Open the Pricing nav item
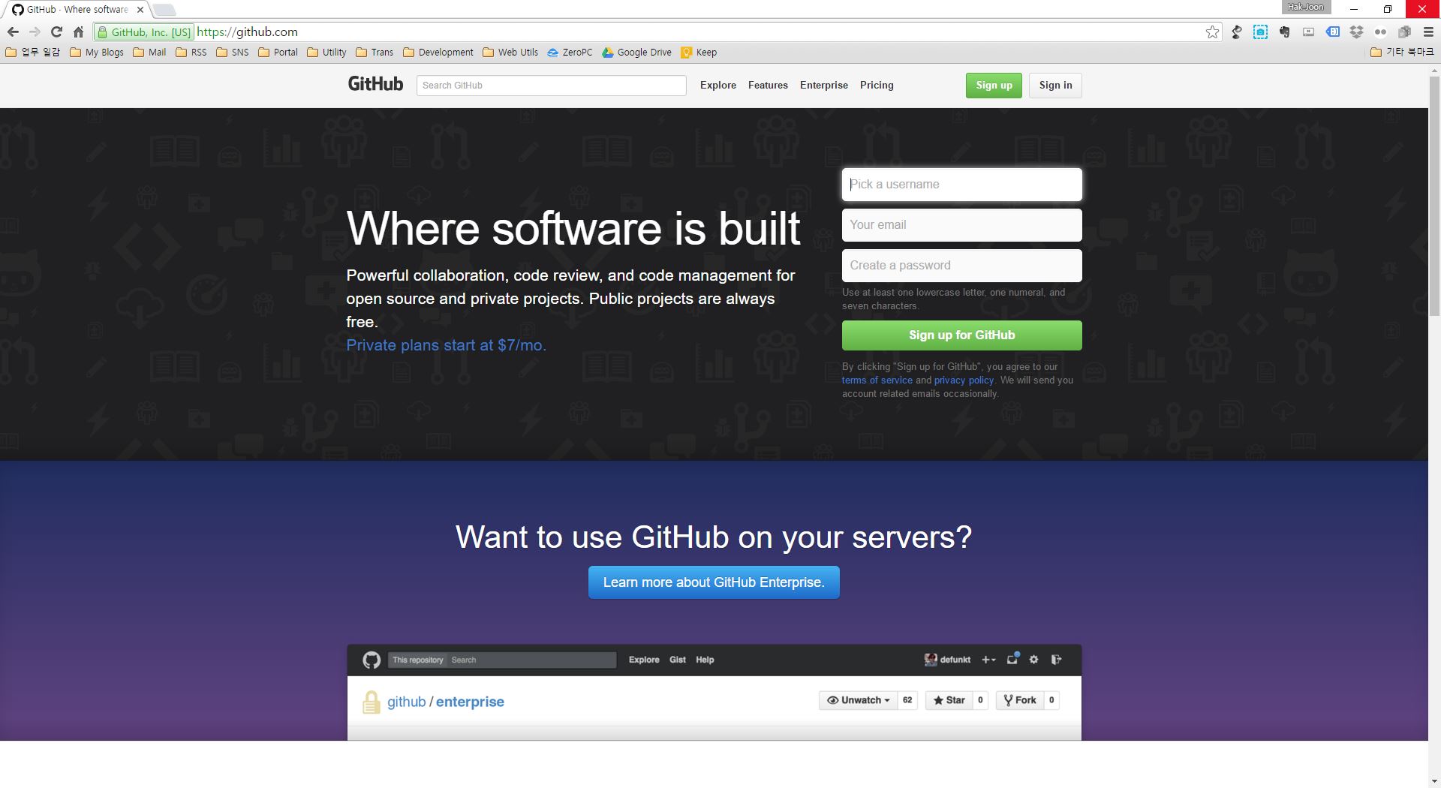The width and height of the screenshot is (1441, 788). pos(877,85)
